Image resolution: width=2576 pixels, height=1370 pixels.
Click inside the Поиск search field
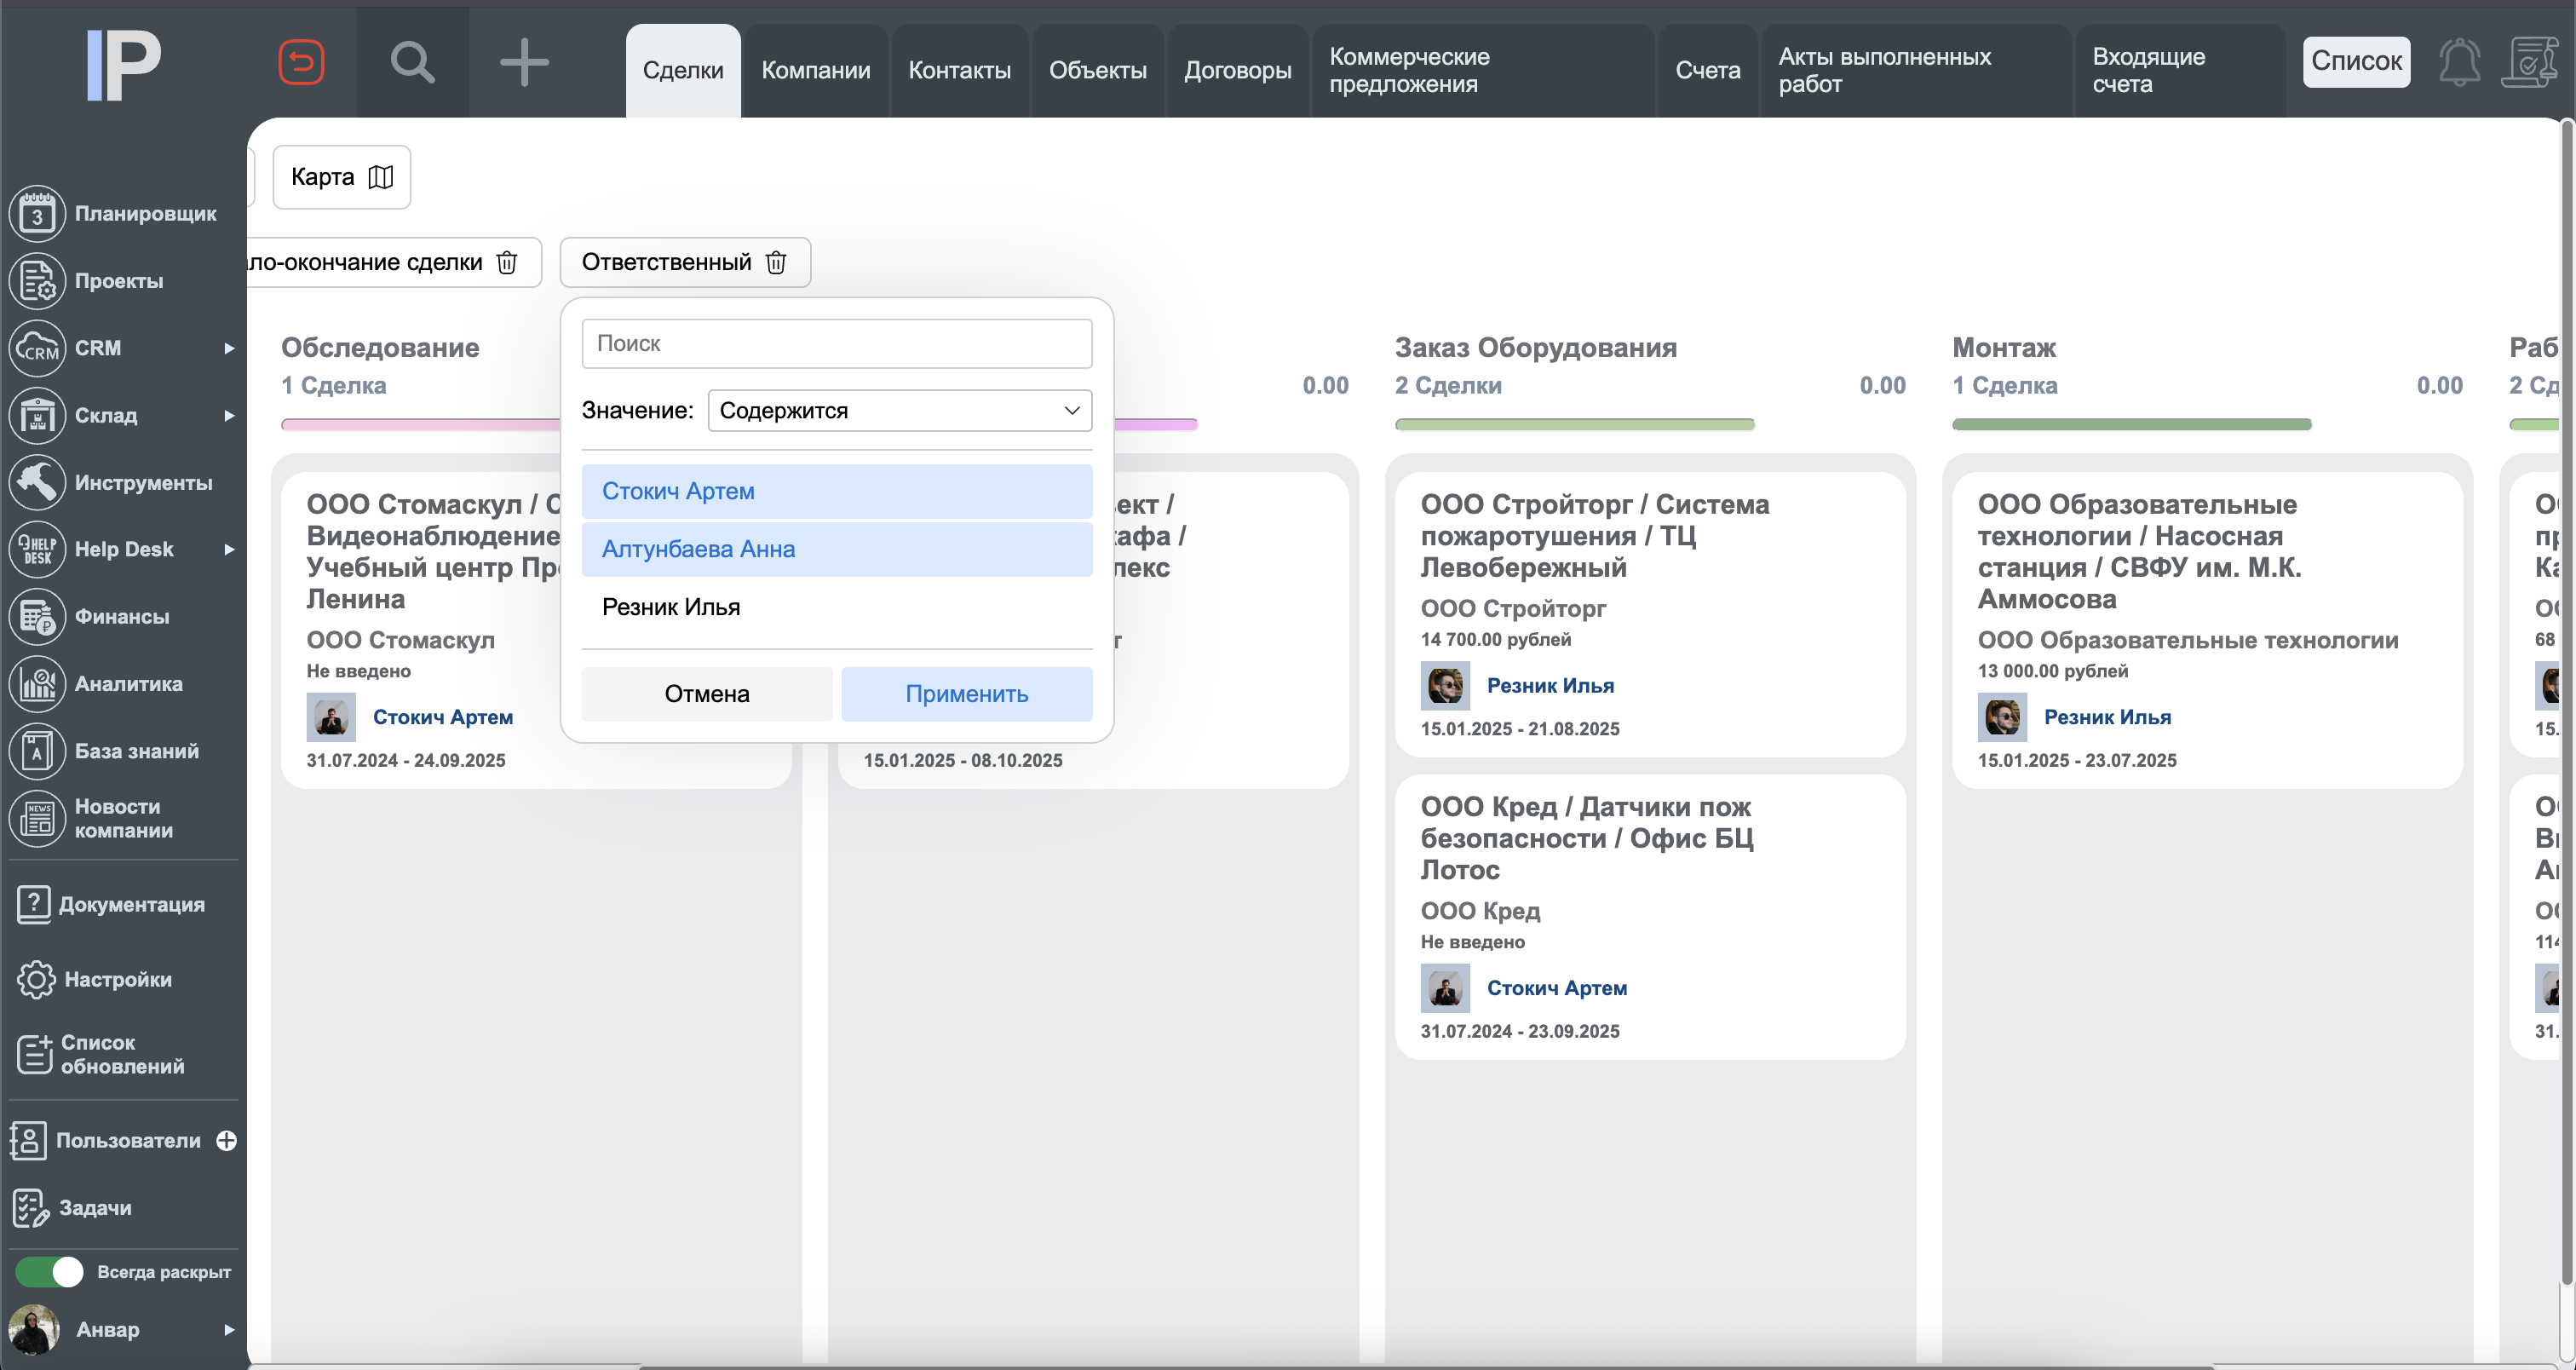click(836, 343)
